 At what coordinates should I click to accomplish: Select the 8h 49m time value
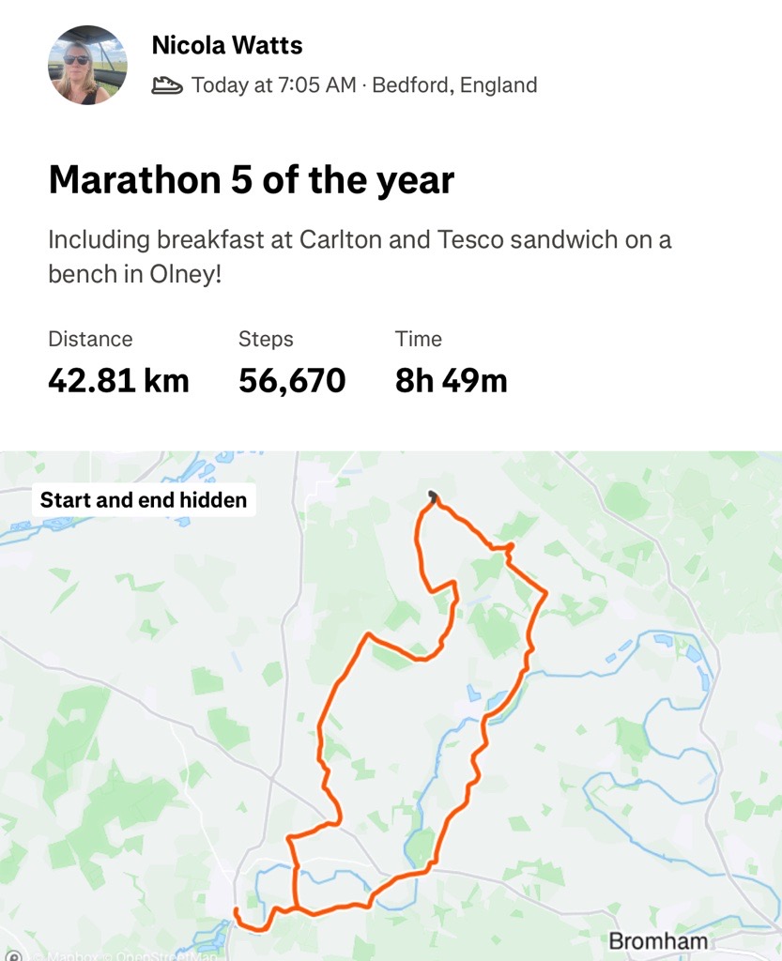pyautogui.click(x=451, y=380)
